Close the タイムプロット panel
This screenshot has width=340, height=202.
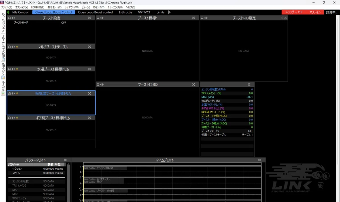coord(260,160)
